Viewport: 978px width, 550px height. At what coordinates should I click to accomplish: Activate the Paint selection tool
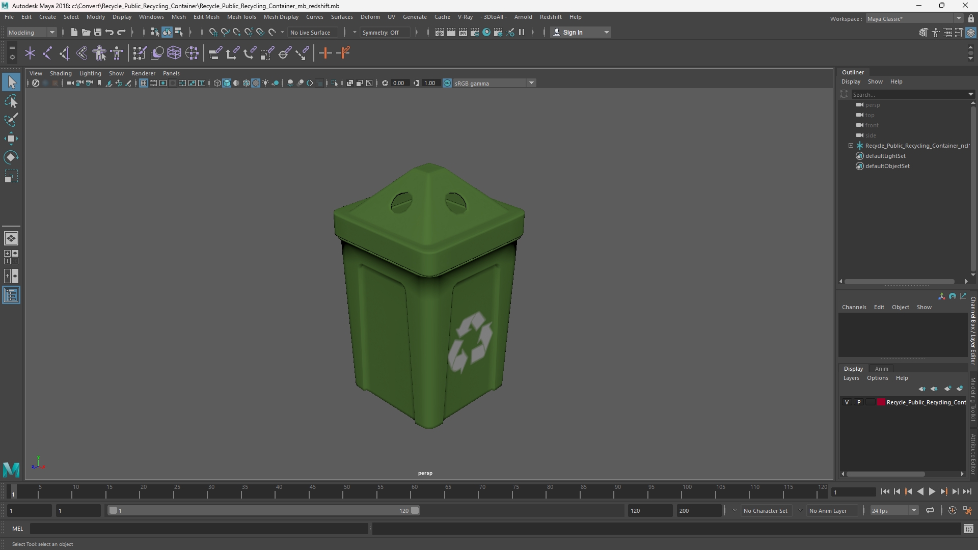tap(11, 120)
